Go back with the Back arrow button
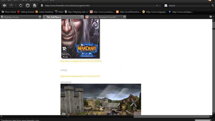This screenshot has width=215, height=121. coord(4,6)
